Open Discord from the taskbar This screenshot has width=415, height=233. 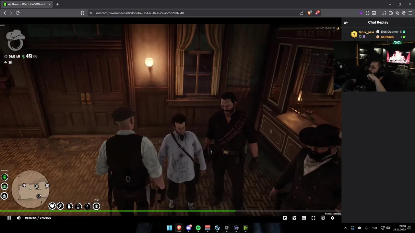189,228
